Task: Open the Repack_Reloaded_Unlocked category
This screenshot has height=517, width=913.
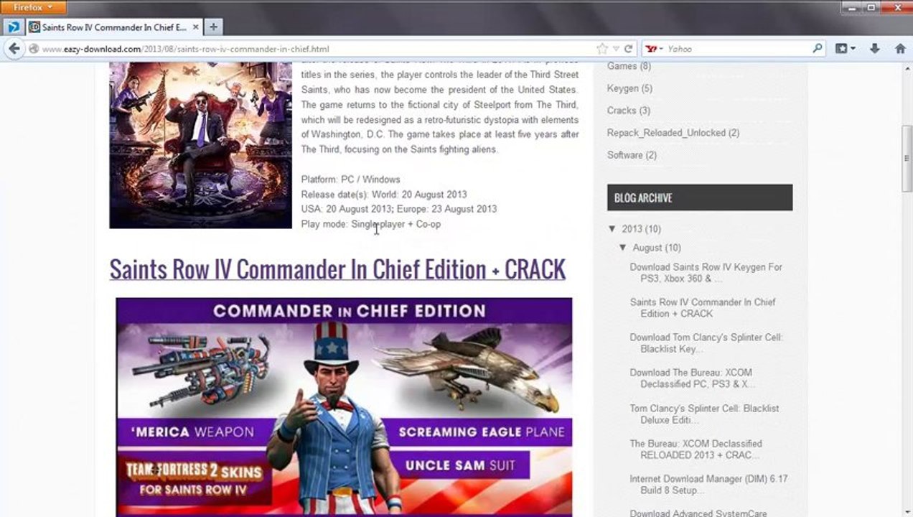Action: pos(673,133)
